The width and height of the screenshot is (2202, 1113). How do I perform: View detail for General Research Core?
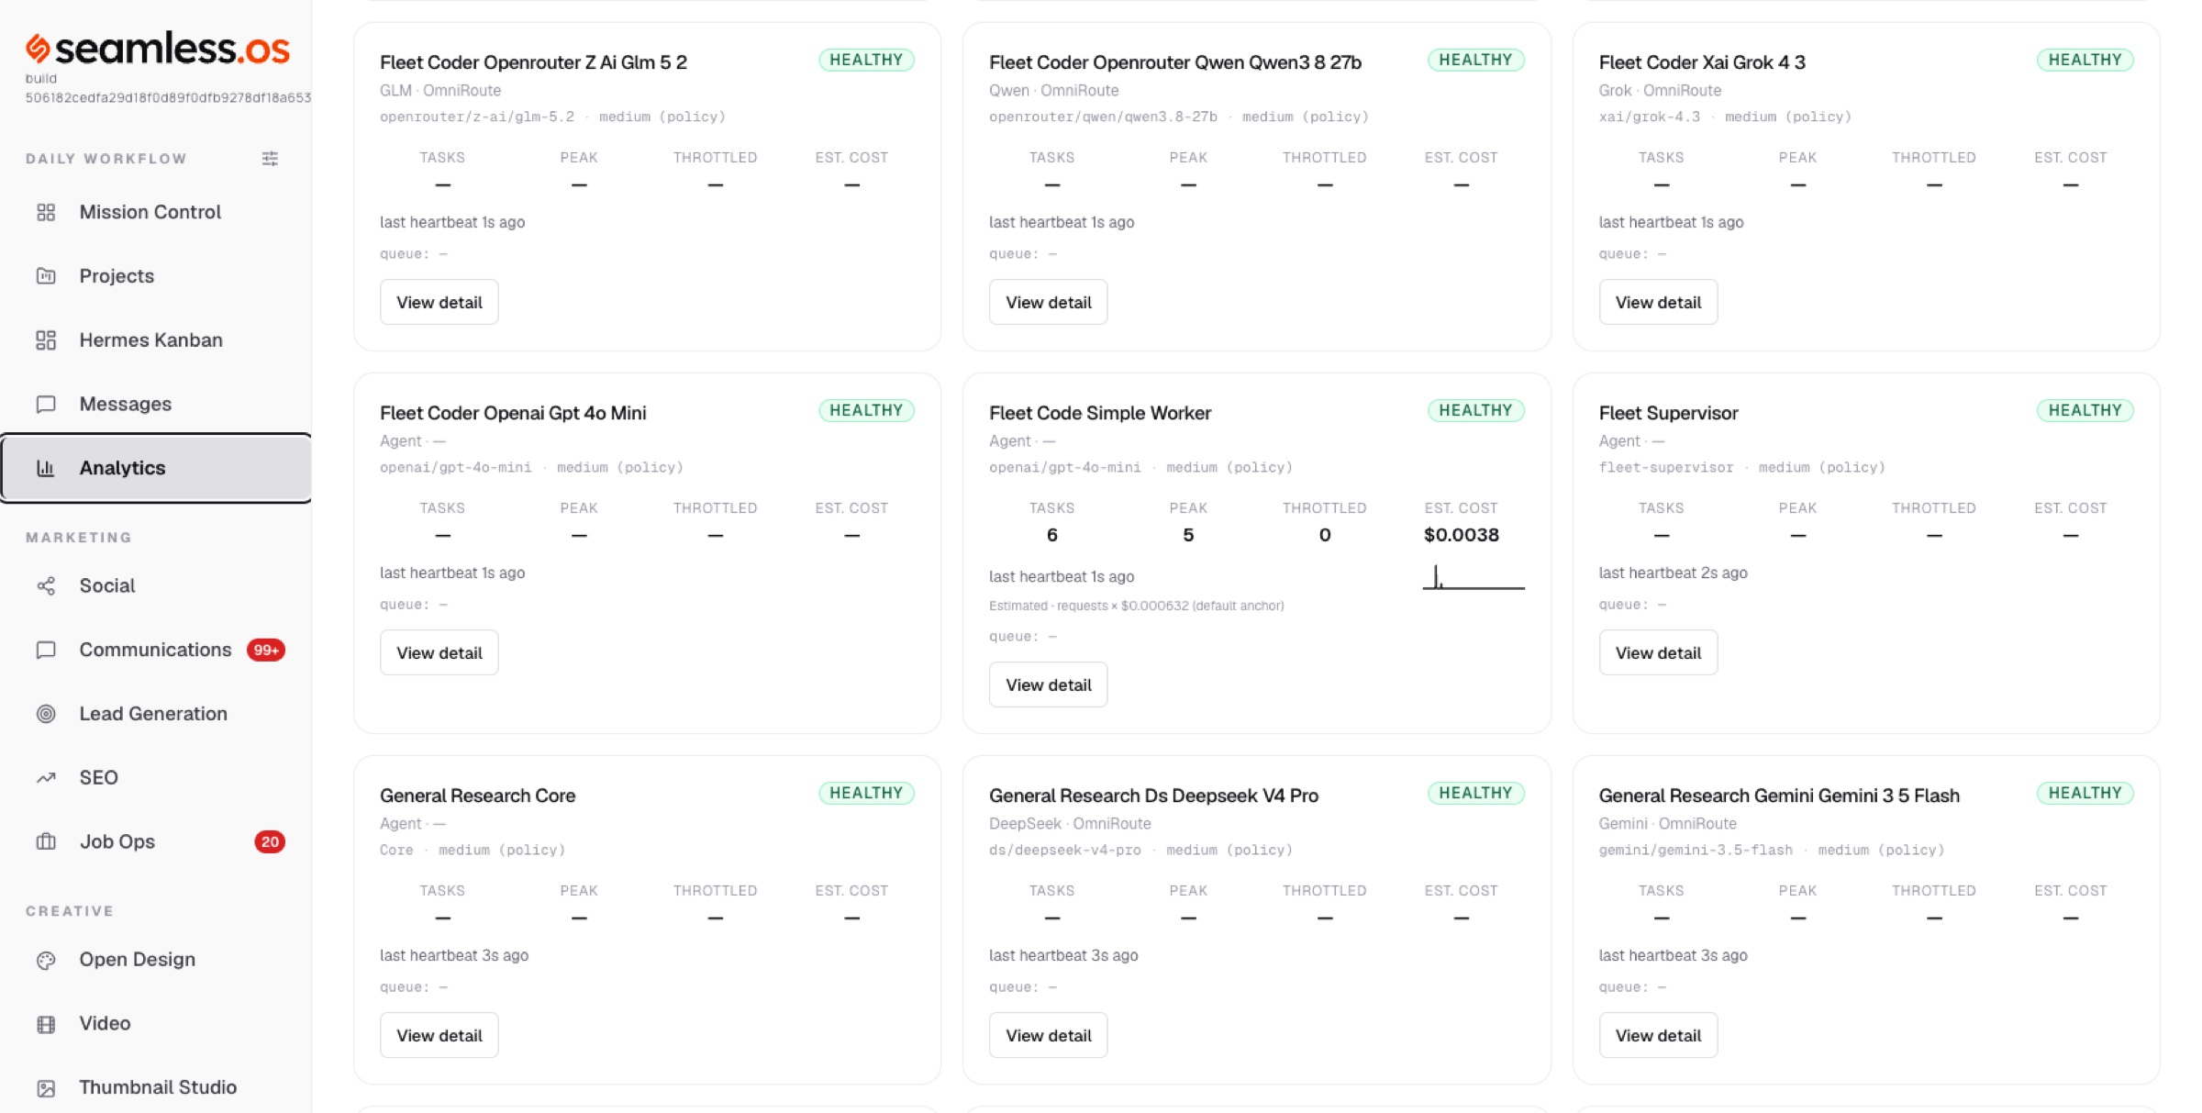[x=439, y=1035]
